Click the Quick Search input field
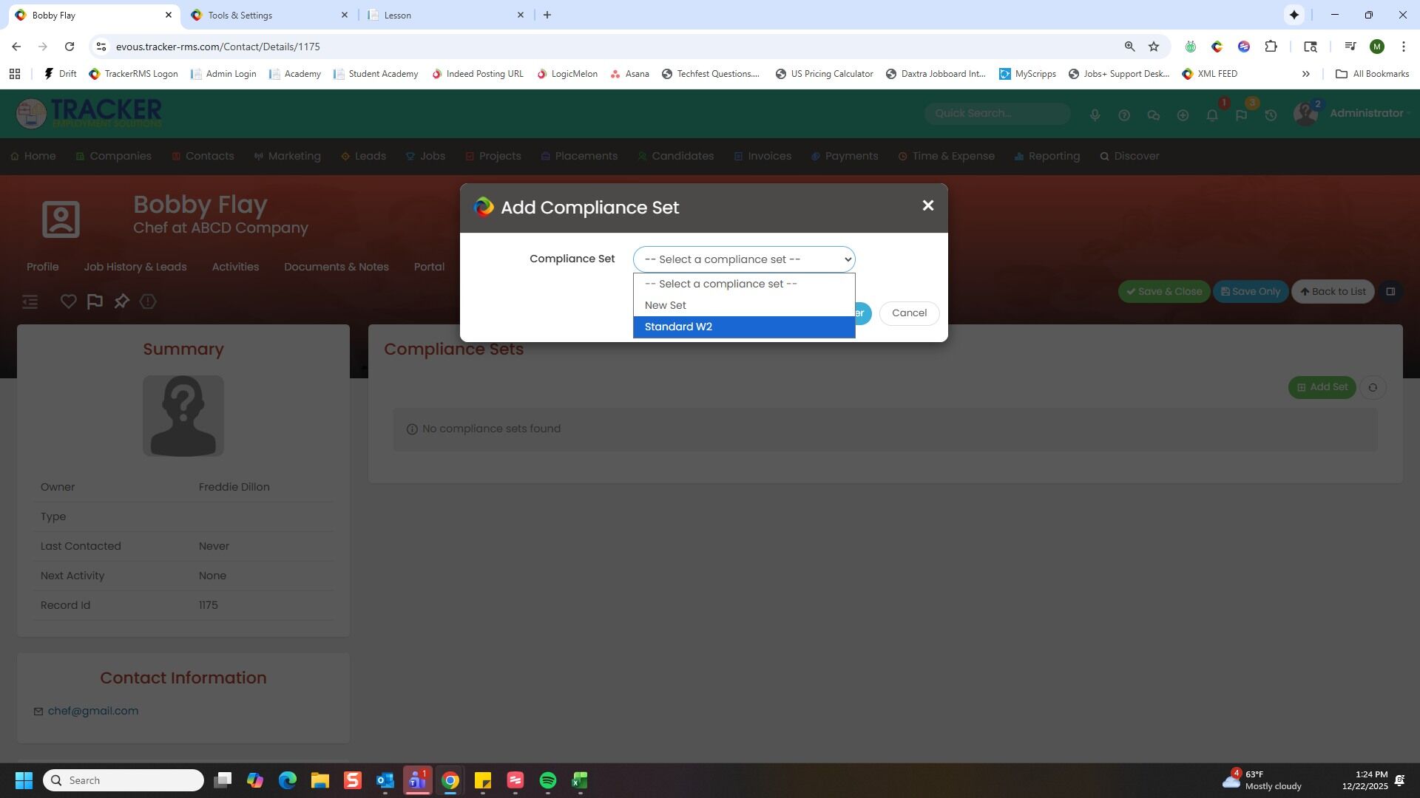The height and width of the screenshot is (798, 1420). point(996,113)
